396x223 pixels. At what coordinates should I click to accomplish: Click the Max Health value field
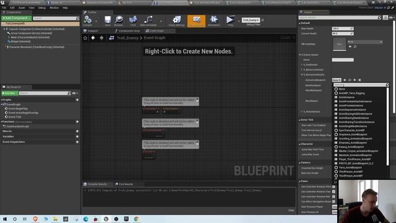342,28
